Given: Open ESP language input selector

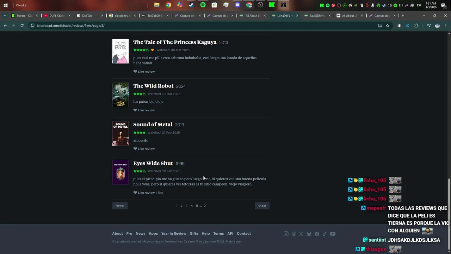Looking at the screenshot, I should (x=419, y=5).
